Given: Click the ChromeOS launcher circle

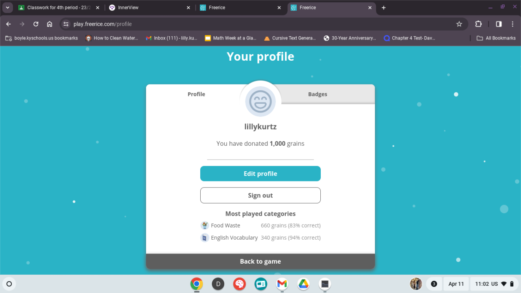Looking at the screenshot, I should [x=9, y=284].
